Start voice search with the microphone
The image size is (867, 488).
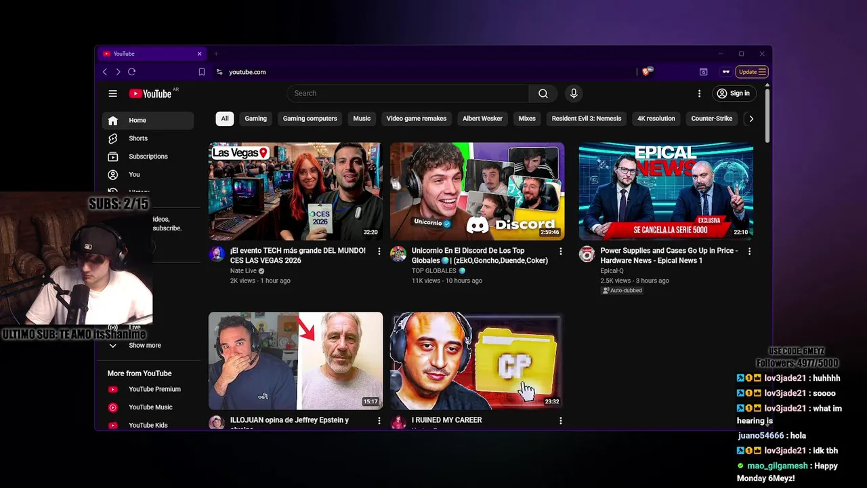pyautogui.click(x=574, y=94)
